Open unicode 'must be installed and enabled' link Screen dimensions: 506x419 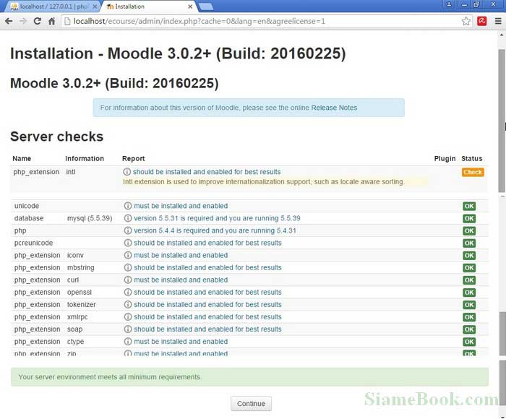pyautogui.click(x=181, y=206)
